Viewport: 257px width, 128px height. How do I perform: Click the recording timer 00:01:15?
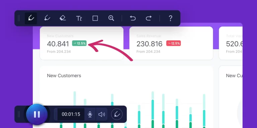point(71,114)
